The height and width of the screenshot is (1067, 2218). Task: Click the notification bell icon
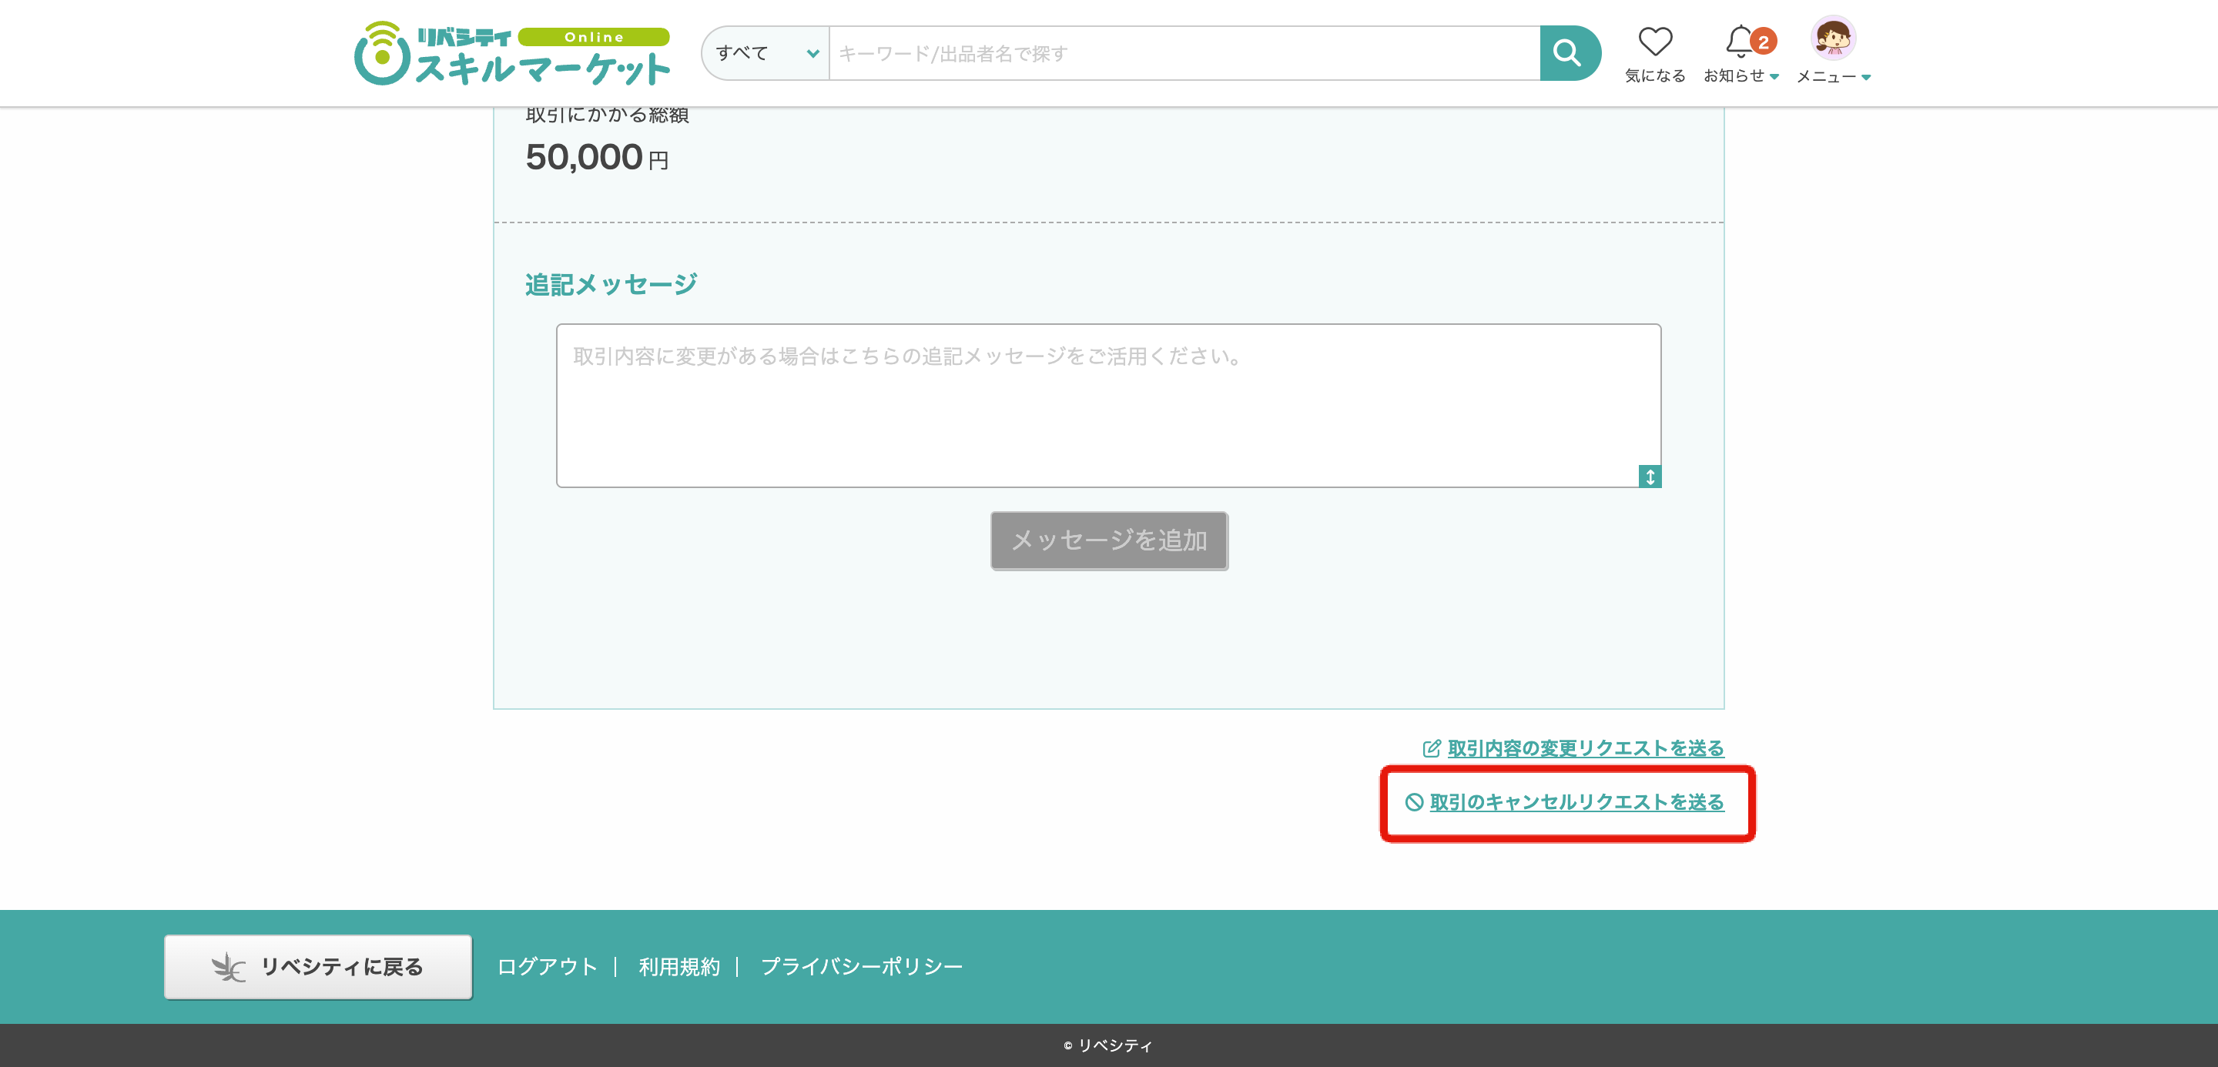(x=1739, y=42)
